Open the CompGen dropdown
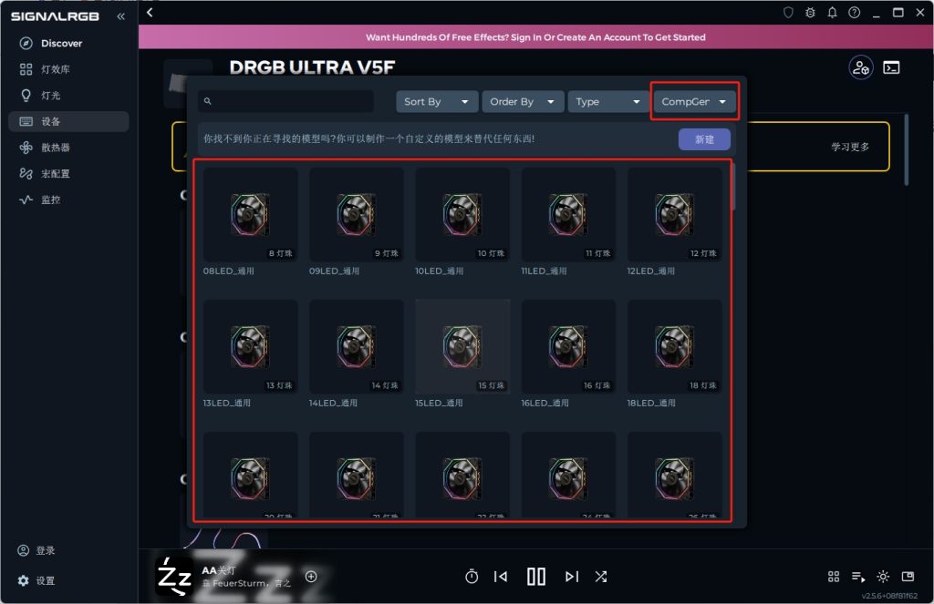 pyautogui.click(x=694, y=102)
